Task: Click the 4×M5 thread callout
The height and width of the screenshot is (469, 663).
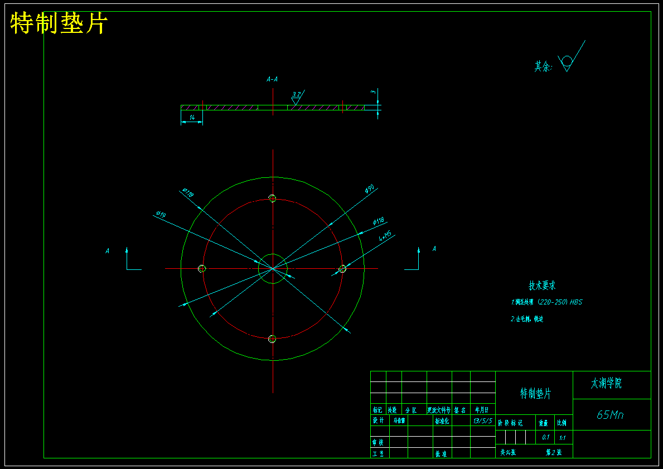Action: coord(385,236)
